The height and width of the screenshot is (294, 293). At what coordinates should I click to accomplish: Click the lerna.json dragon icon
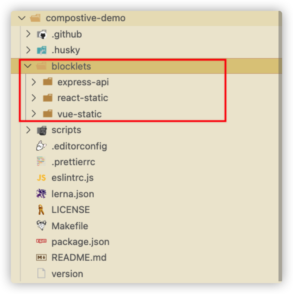41,194
